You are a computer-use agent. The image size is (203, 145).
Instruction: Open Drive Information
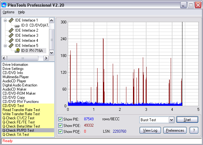(15, 65)
